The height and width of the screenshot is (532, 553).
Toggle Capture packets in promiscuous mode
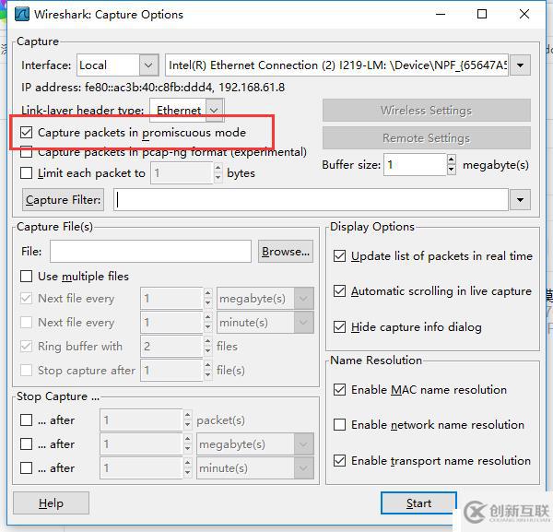coord(27,133)
